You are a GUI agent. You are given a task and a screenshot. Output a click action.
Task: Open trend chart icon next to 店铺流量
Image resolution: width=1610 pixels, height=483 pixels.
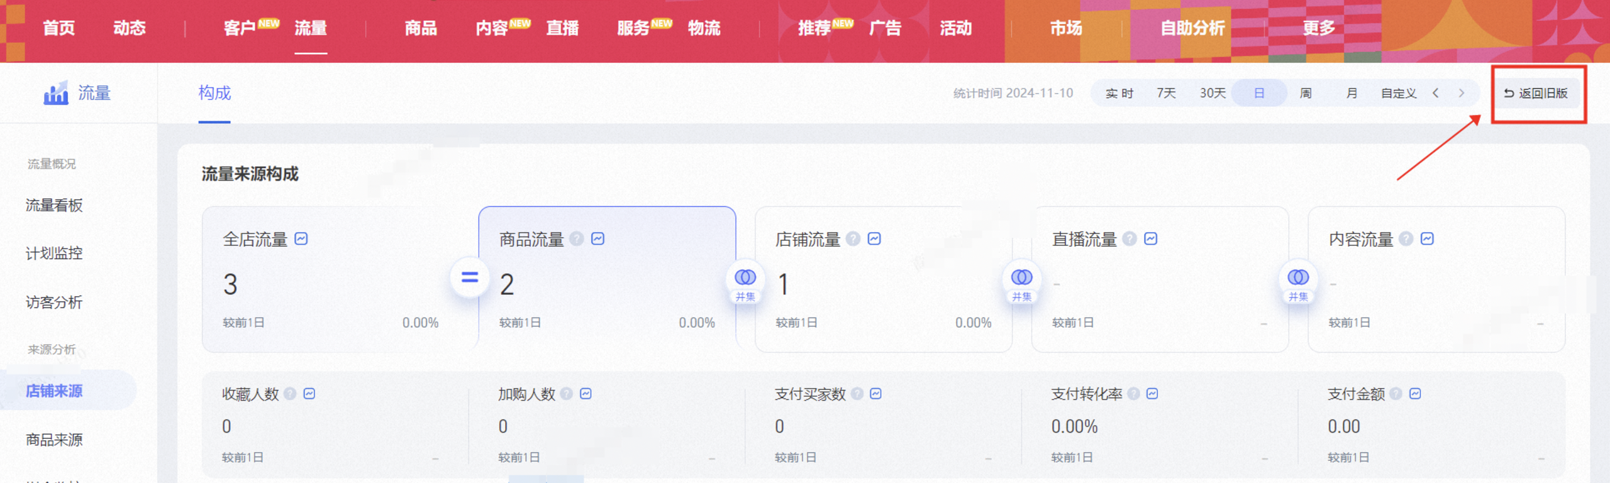[x=874, y=239]
